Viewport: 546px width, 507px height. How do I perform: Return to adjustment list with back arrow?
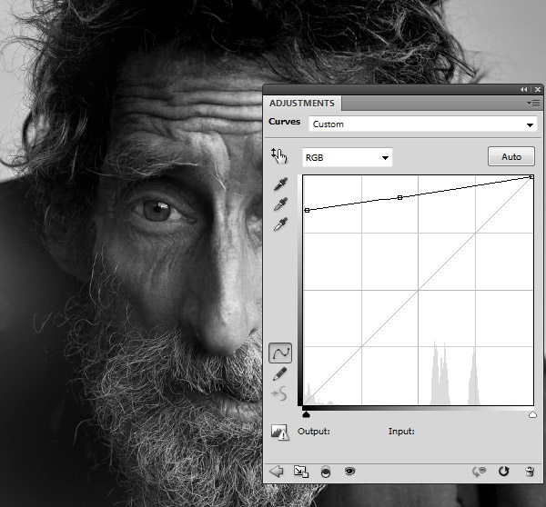point(278,472)
